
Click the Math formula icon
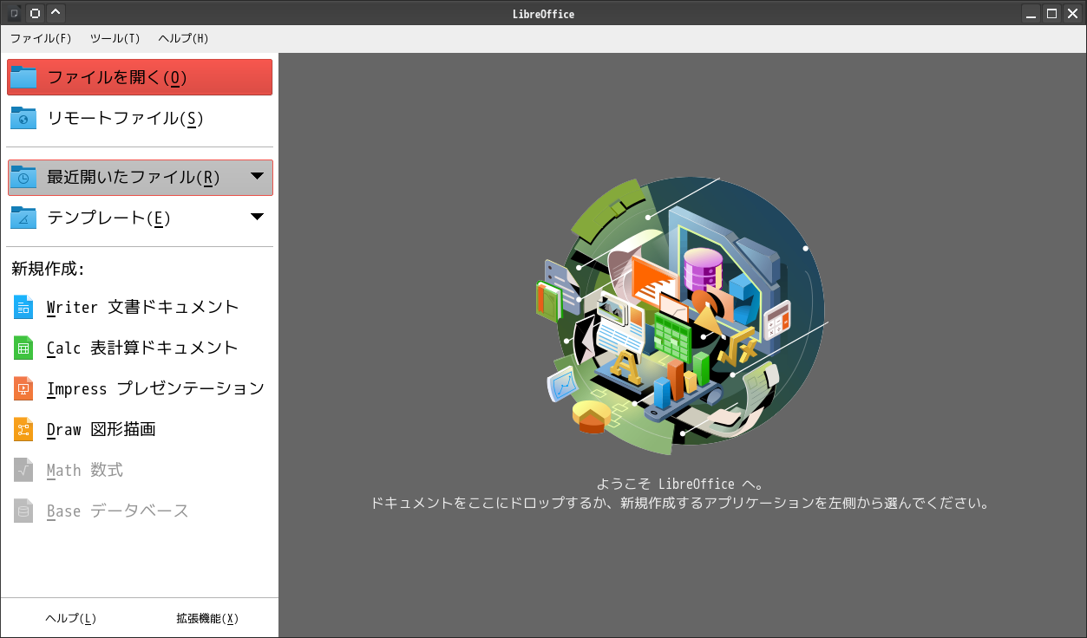click(x=23, y=470)
